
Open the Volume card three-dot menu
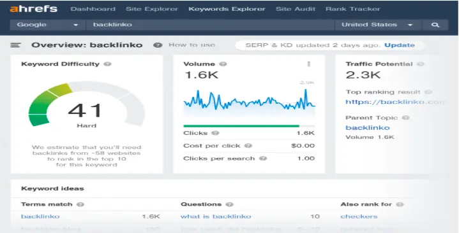[x=308, y=64]
